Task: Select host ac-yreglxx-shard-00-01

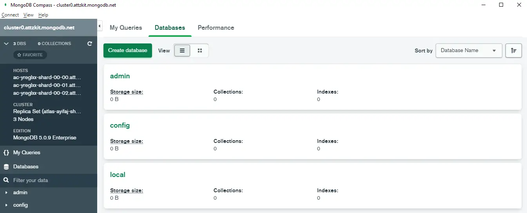Action: point(47,85)
